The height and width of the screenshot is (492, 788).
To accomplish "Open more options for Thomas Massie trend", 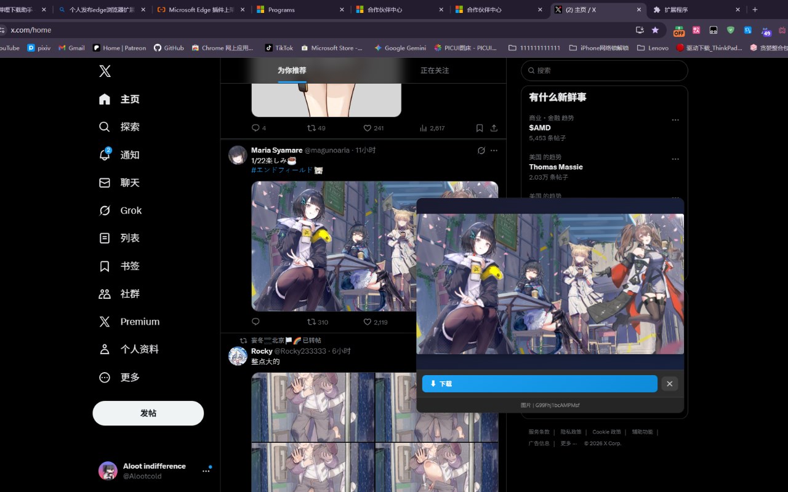I will pyautogui.click(x=675, y=159).
